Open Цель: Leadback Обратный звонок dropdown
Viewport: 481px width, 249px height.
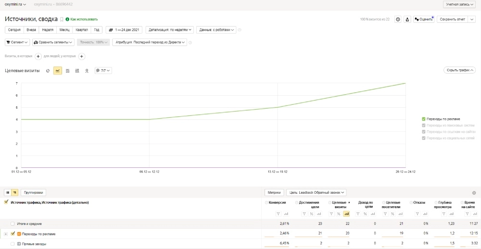pyautogui.click(x=316, y=193)
